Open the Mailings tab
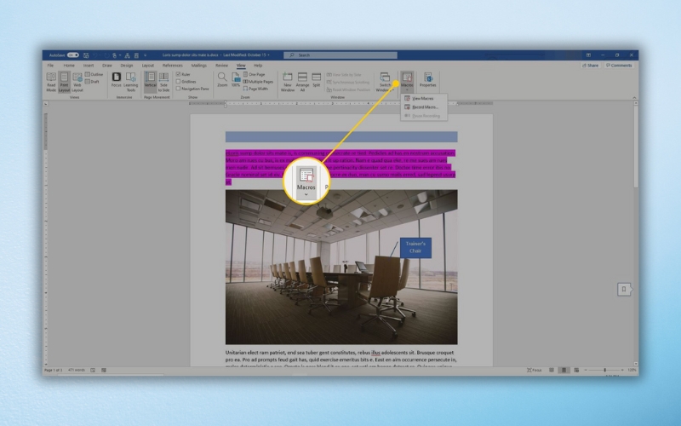This screenshot has width=681, height=426. click(198, 66)
